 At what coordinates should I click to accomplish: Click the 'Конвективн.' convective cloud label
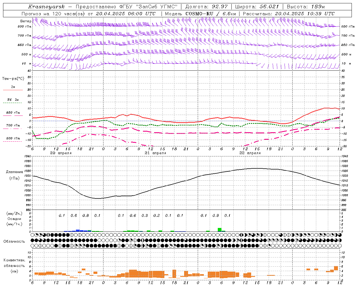pos(14,260)
